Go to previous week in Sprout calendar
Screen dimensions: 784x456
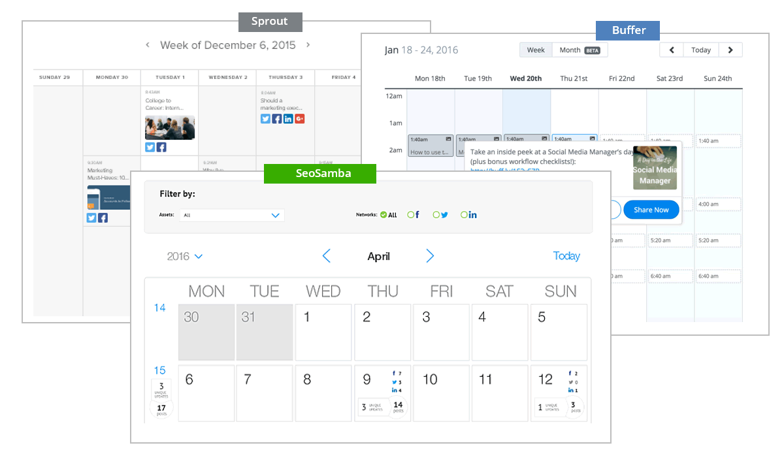tap(148, 45)
